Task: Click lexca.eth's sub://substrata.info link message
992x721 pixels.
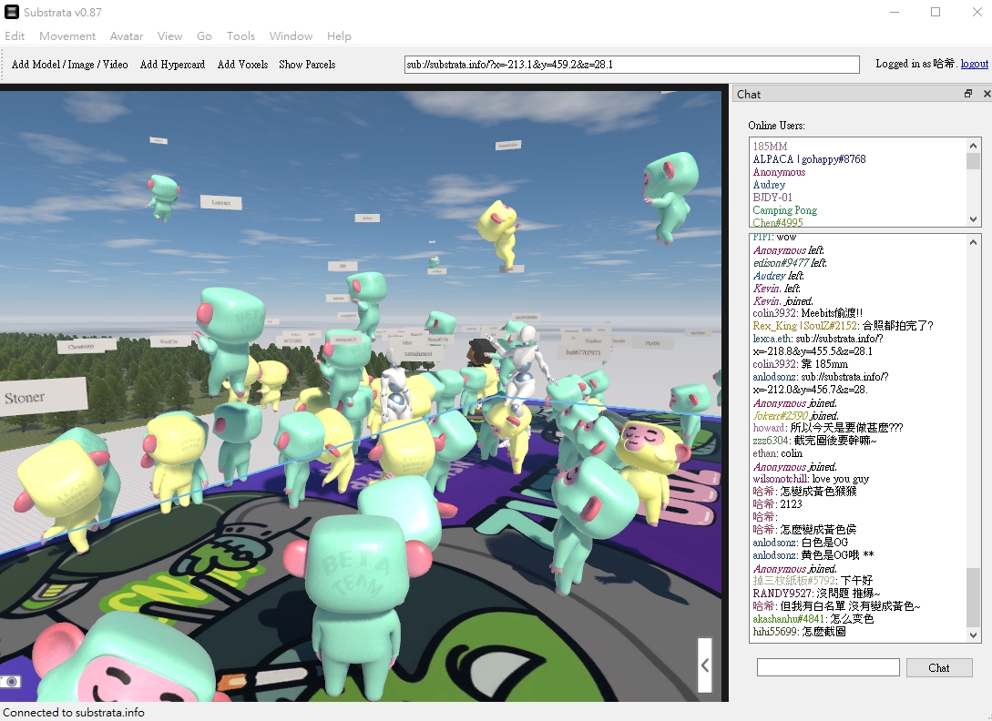Action: click(818, 345)
